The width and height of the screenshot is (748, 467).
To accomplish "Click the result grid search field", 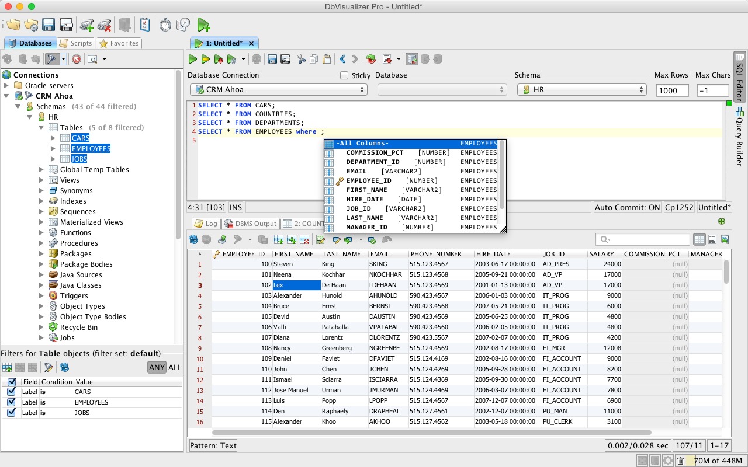I will click(643, 239).
